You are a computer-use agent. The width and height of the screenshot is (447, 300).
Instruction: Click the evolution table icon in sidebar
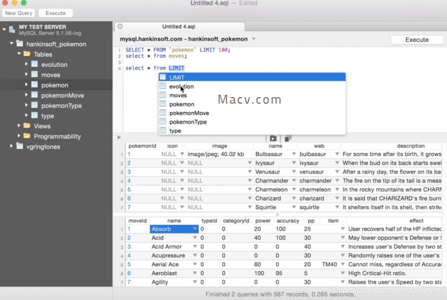coord(34,64)
